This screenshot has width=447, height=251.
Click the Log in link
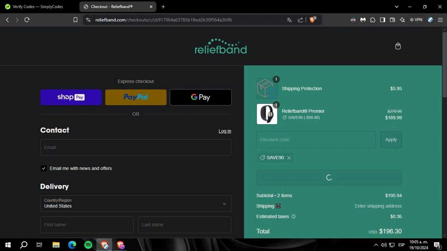225,131
